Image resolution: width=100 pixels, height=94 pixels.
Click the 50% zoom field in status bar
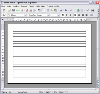(x=41, y=92)
